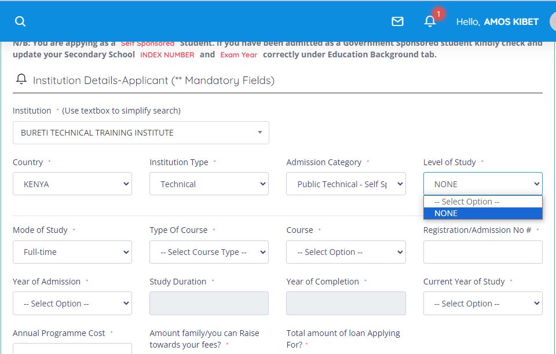This screenshot has width=556, height=354.
Task: Collapse the Level of Study dropdown
Action: (482, 184)
